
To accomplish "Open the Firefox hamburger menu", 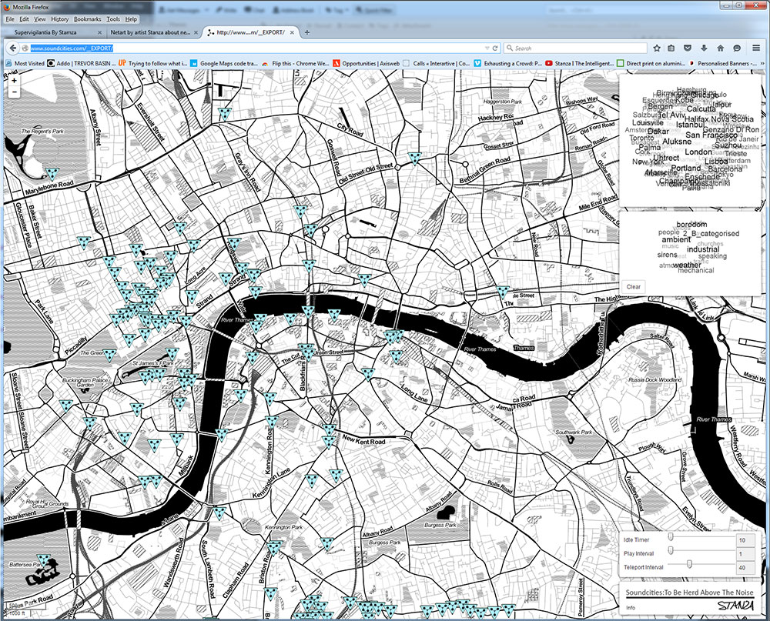I will [756, 48].
